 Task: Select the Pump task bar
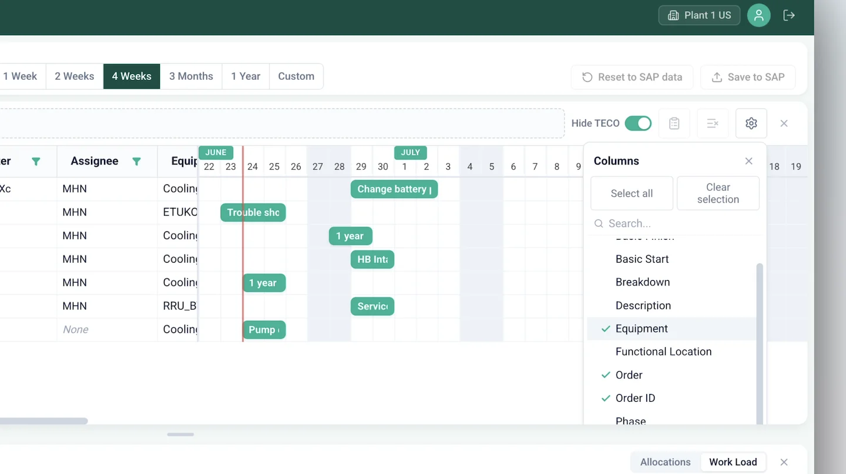[264, 330]
